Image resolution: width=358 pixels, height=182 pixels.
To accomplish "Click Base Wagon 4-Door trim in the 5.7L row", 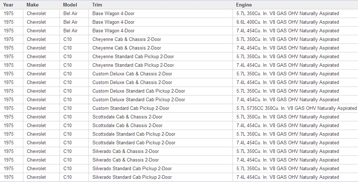I will click(161, 14).
